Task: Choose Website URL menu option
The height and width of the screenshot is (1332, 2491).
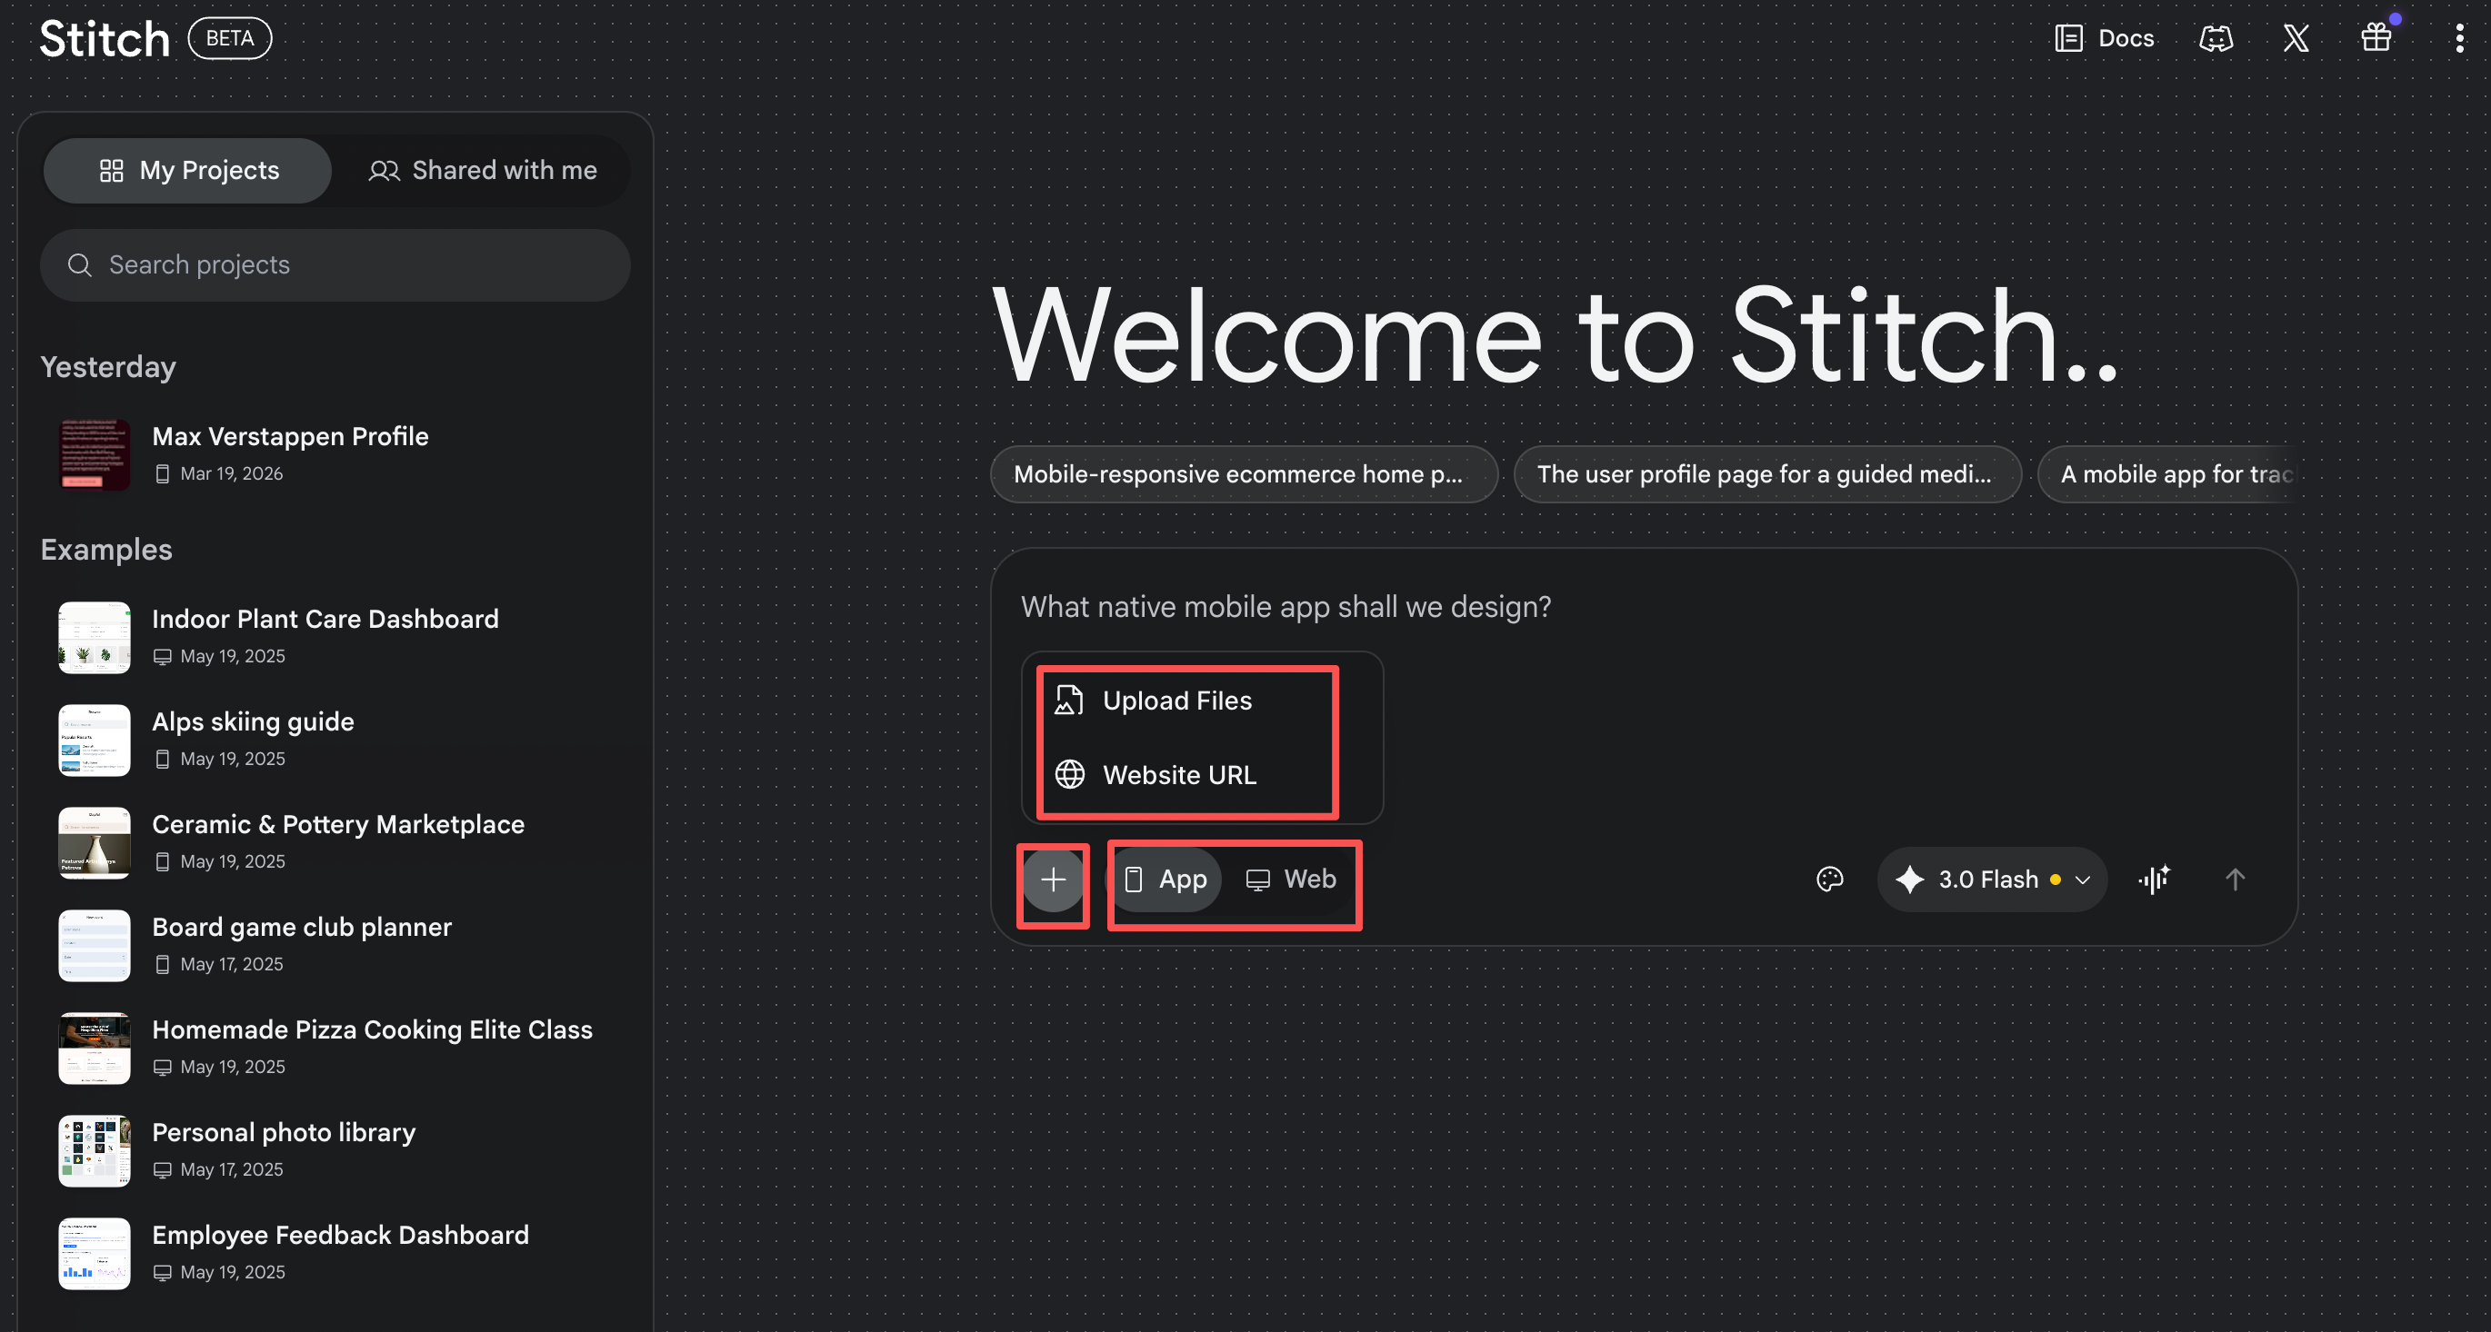Action: click(1179, 775)
